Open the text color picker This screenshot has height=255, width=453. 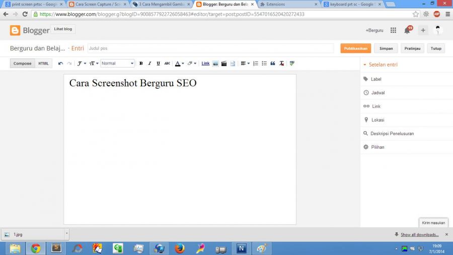[179, 63]
